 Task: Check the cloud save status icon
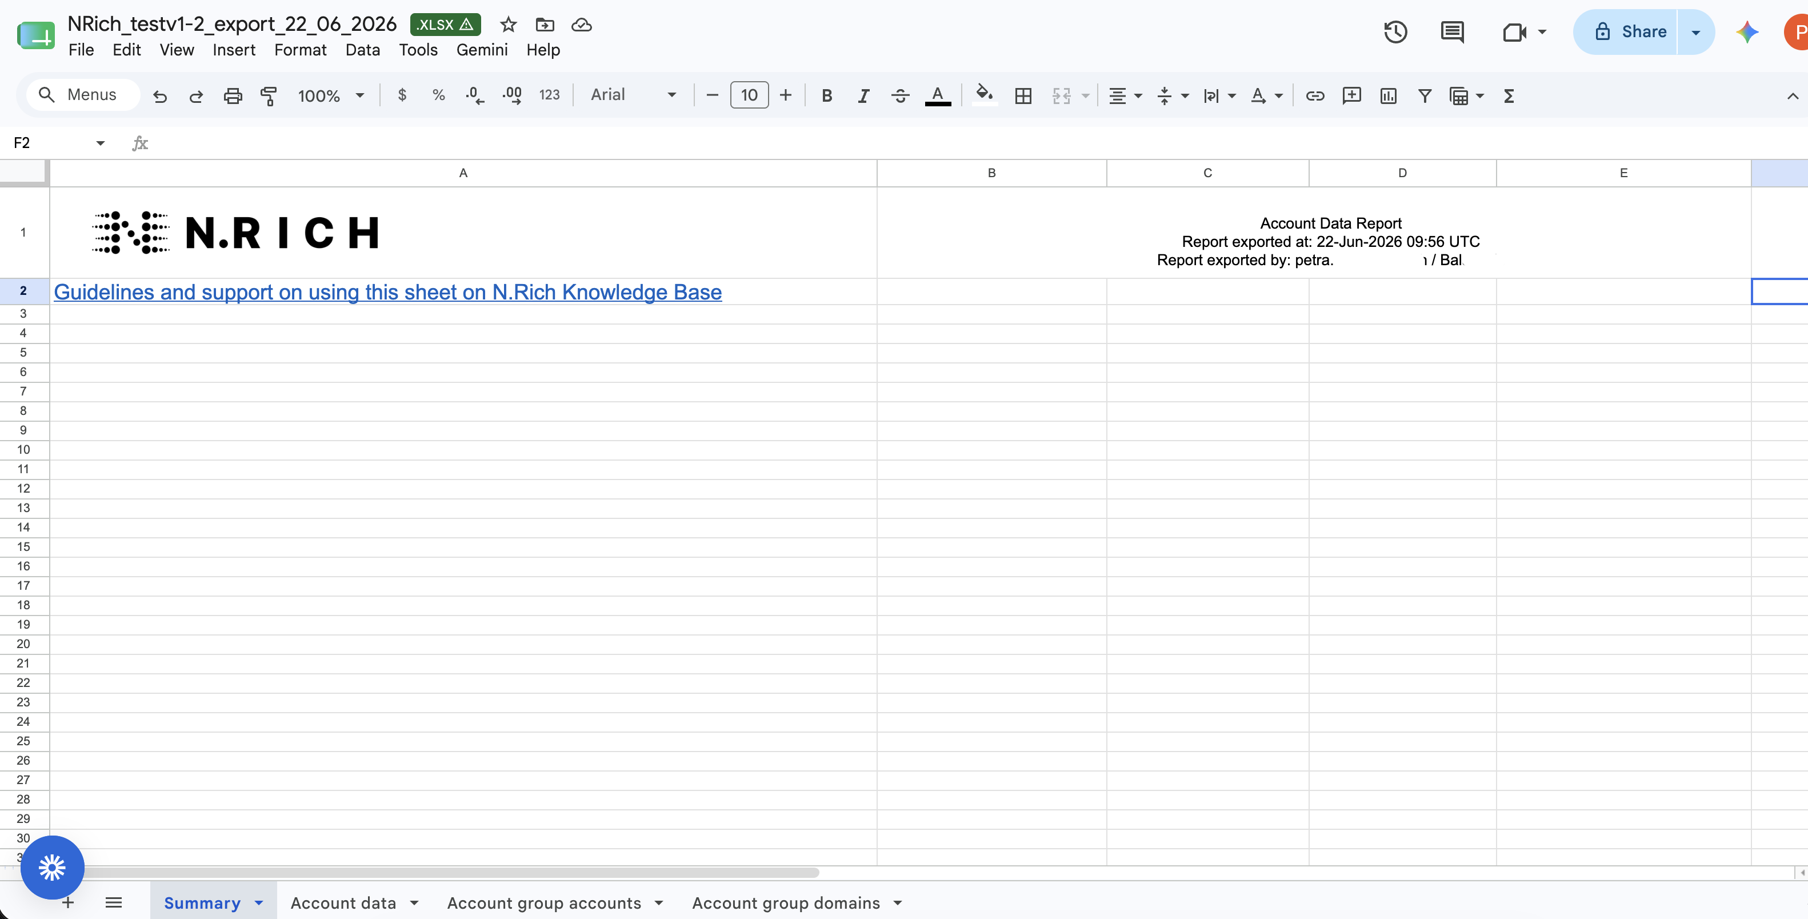tap(581, 25)
